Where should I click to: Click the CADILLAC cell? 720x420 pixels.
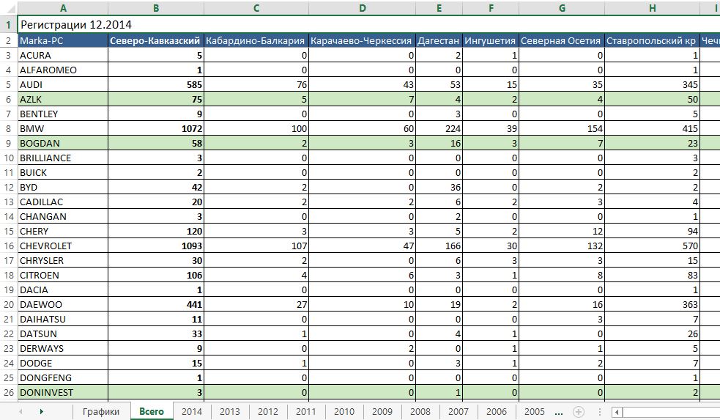[x=63, y=202]
